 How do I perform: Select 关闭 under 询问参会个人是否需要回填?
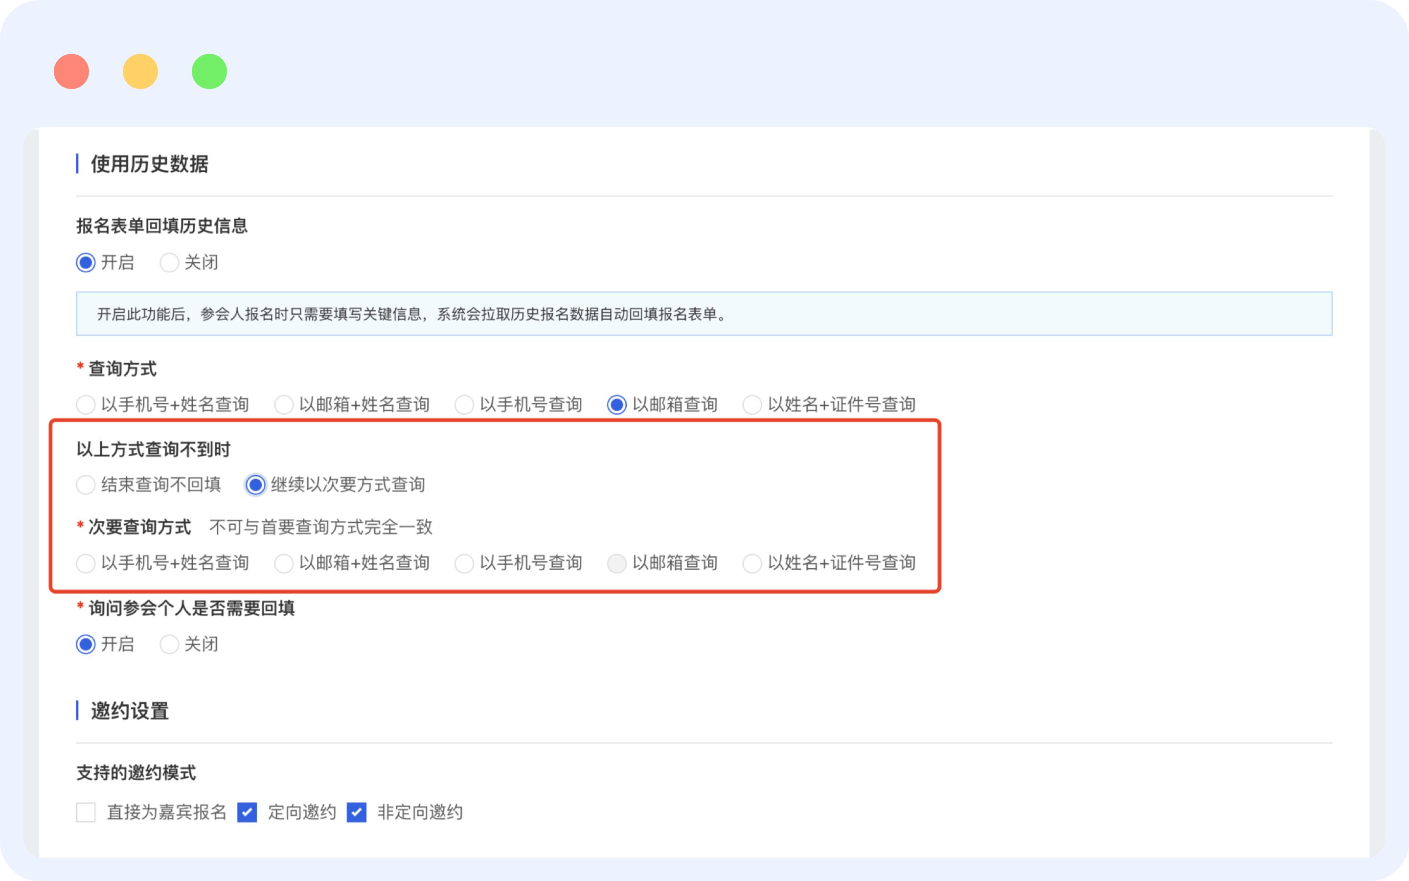[169, 645]
